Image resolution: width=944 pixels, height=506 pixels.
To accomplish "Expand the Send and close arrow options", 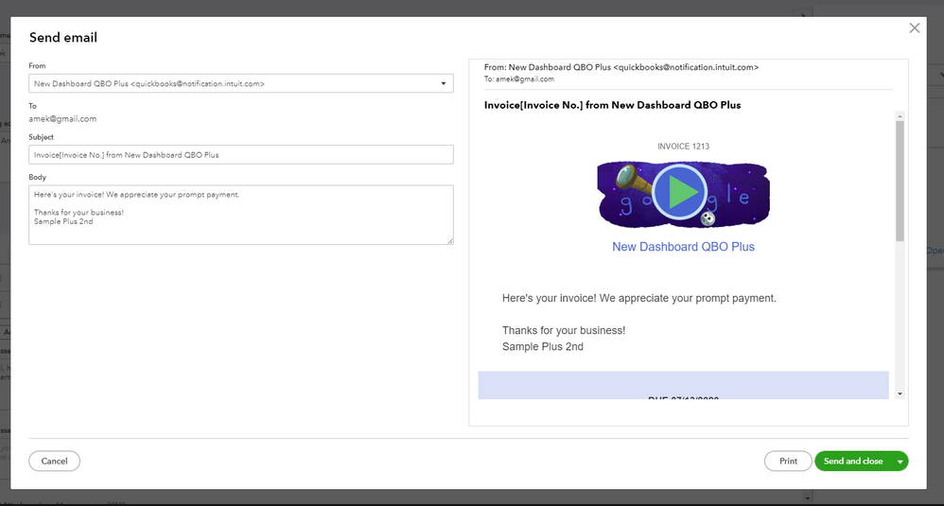I will click(900, 462).
